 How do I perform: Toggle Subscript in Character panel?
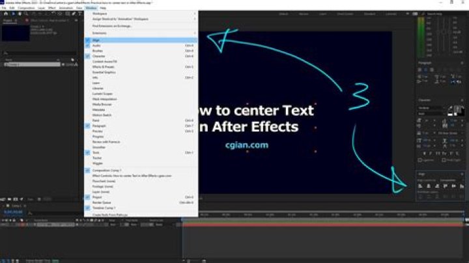pyautogui.click(x=458, y=154)
